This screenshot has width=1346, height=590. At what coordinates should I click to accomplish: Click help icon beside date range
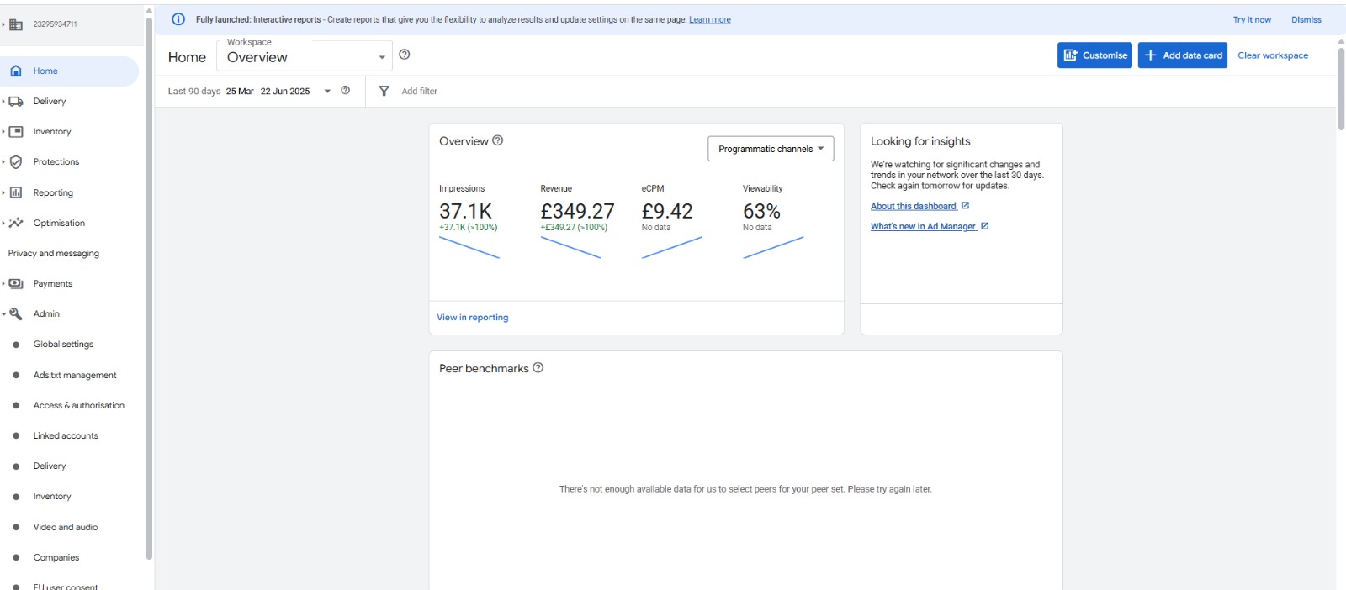[345, 91]
